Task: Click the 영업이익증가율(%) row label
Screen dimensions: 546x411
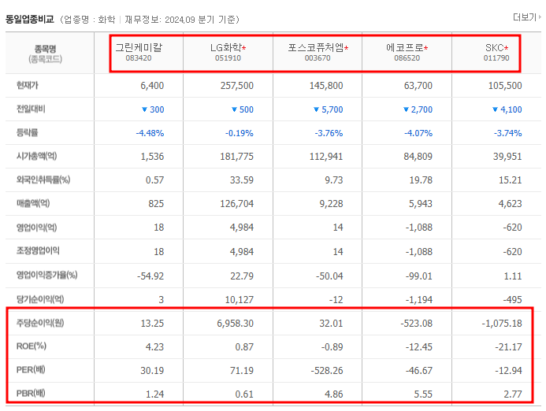Action: click(46, 275)
